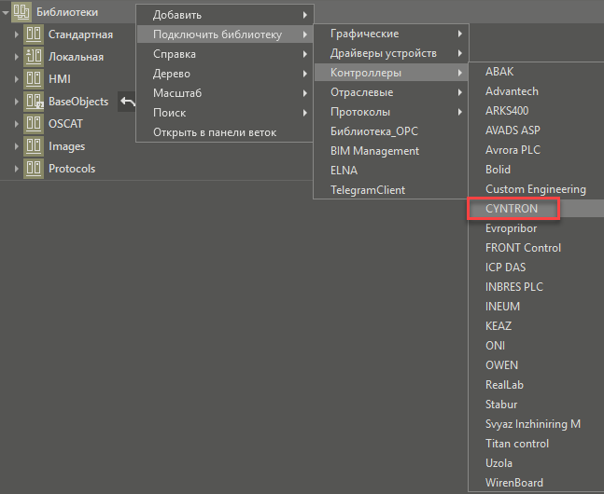Viewport: 604px width, 494px height.
Task: Select INEUM controller library
Action: tap(536, 307)
